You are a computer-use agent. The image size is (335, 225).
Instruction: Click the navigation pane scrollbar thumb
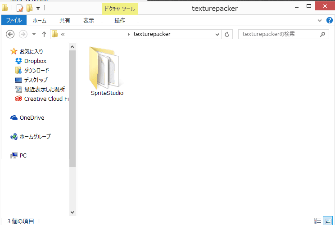pyautogui.click(x=72, y=108)
